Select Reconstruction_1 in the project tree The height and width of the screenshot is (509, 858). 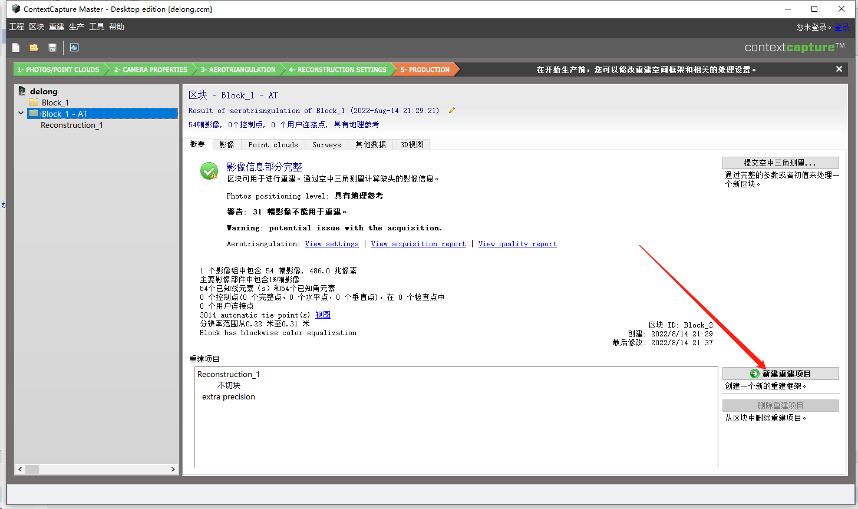click(x=72, y=125)
